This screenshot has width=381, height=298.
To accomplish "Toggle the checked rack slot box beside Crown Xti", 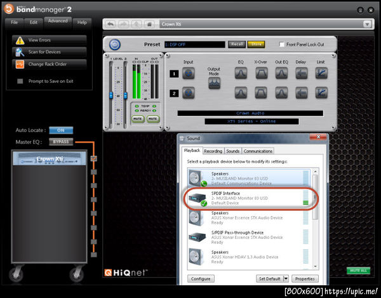I will [x=94, y=158].
